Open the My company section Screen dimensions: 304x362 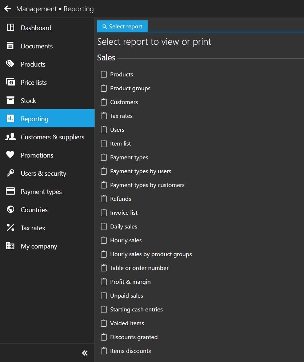pos(39,246)
